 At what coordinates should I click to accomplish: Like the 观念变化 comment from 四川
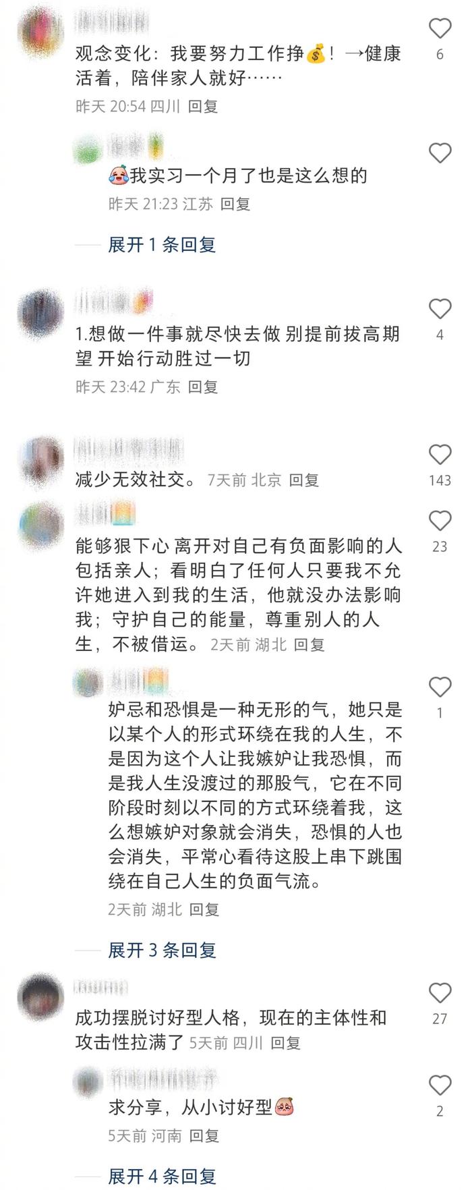click(x=440, y=28)
